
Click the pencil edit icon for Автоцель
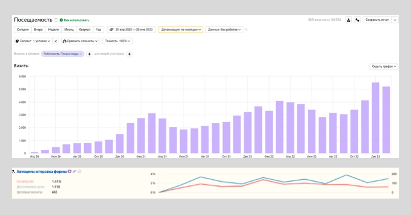(75, 172)
